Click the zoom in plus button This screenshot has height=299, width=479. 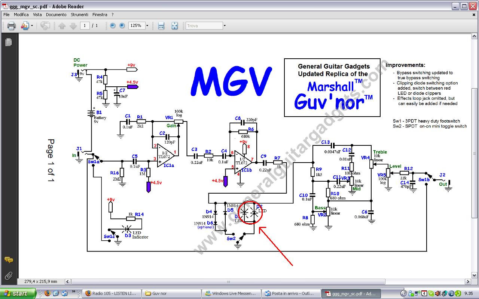point(122,26)
